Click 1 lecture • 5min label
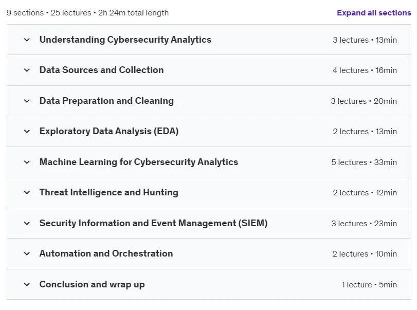The width and height of the screenshot is (417, 310). pos(369,284)
